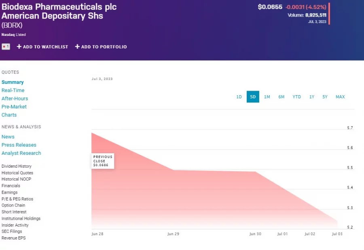
Task: Switch chart to 1D range
Action: [239, 97]
